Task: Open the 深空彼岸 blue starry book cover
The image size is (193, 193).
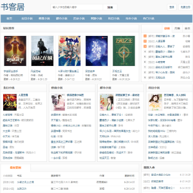Action: pos(96,51)
